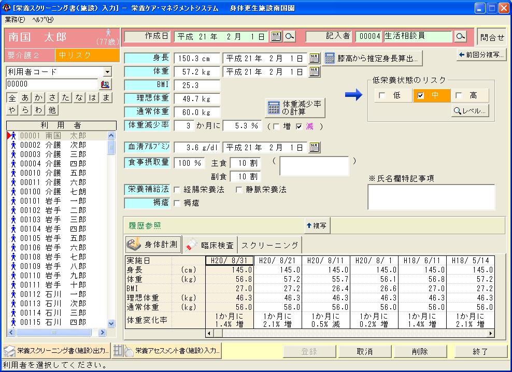The height and width of the screenshot is (372, 512).
Task: Open calendar icon for 身長 measurement date
Action: point(315,58)
